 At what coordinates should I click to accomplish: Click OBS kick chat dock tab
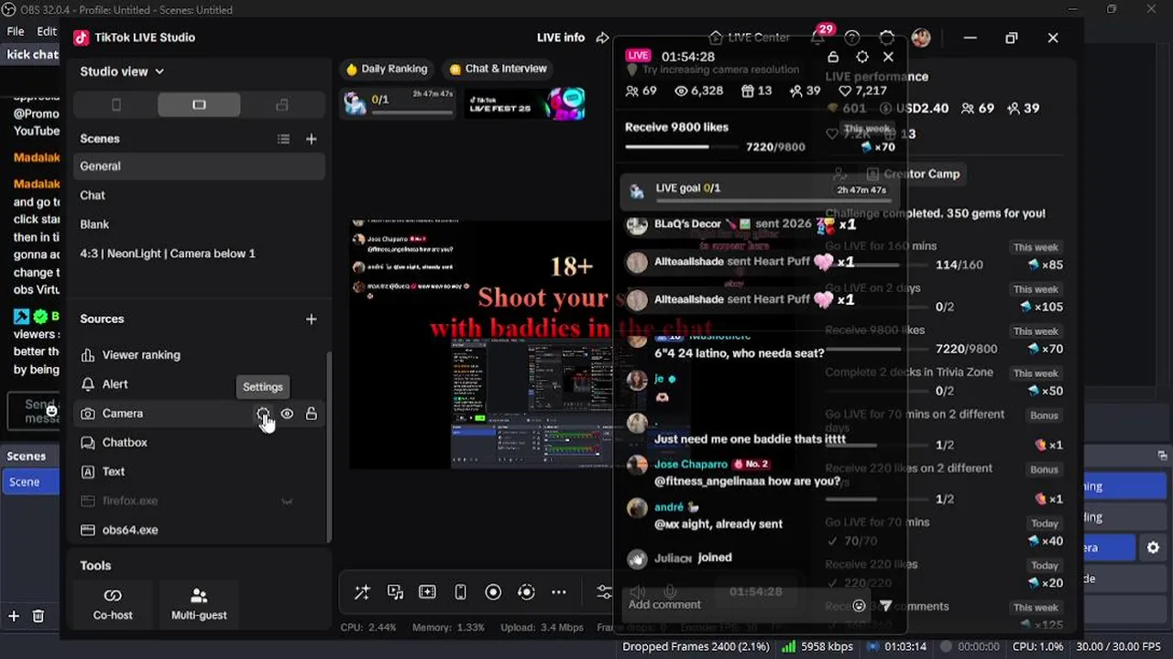pyautogui.click(x=32, y=54)
